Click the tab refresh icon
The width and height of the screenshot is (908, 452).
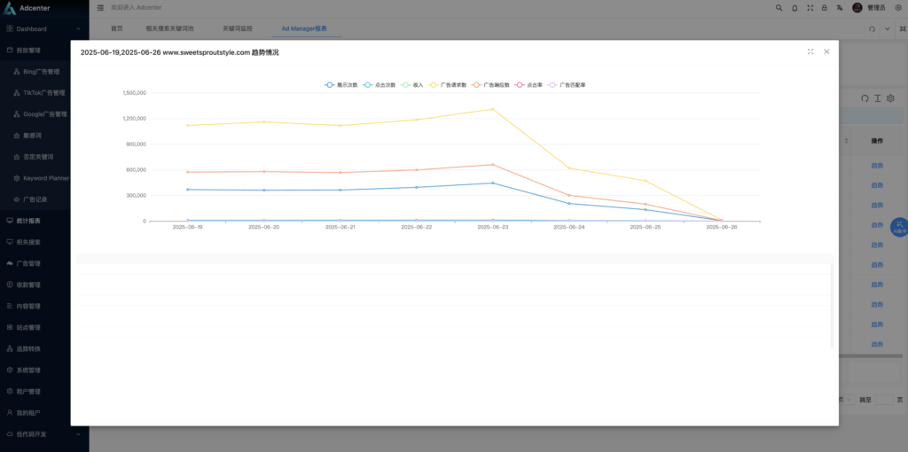[873, 29]
